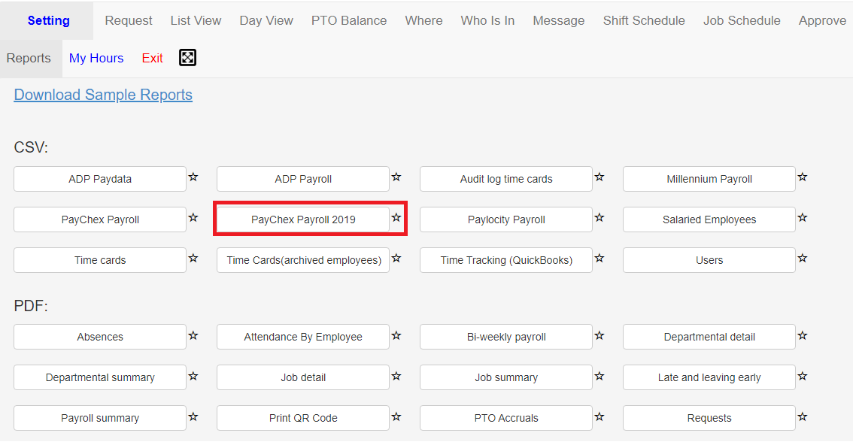Click the fullscreen icon next to Exit
The height and width of the screenshot is (448, 856).
coord(187,57)
